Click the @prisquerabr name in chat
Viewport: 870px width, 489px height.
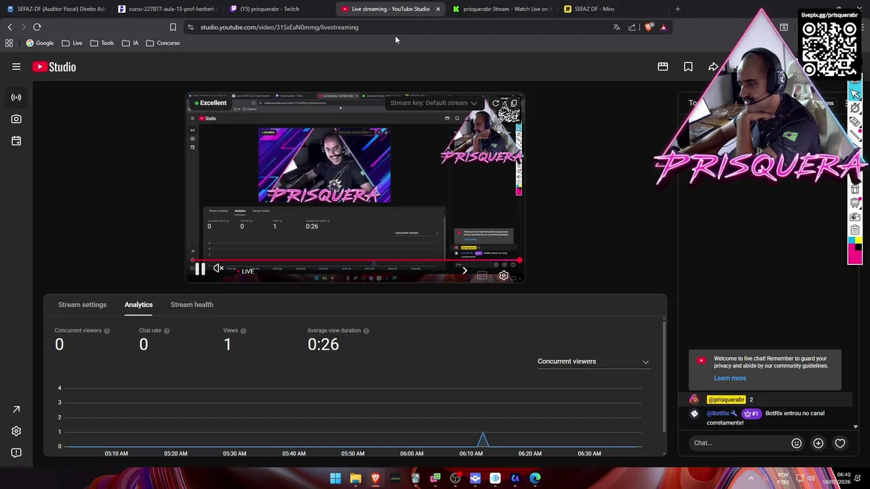[x=726, y=399]
